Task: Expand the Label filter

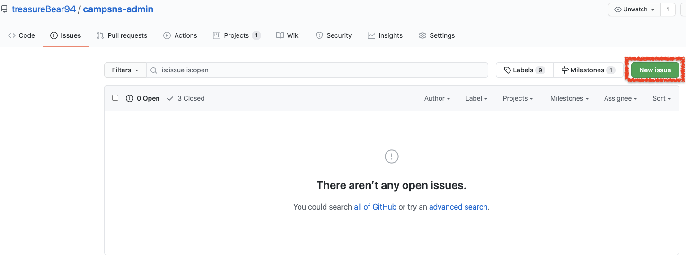Action: click(476, 98)
